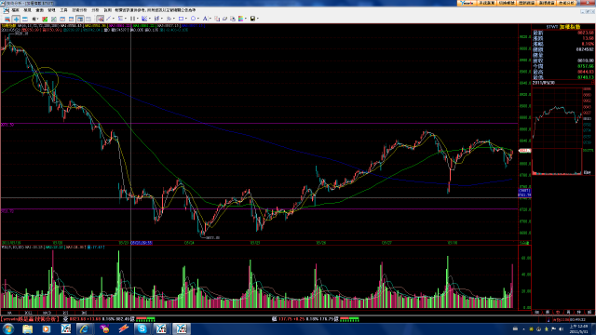
Task: Click the Yeswin logo button in title bar
Action: pos(467,3)
